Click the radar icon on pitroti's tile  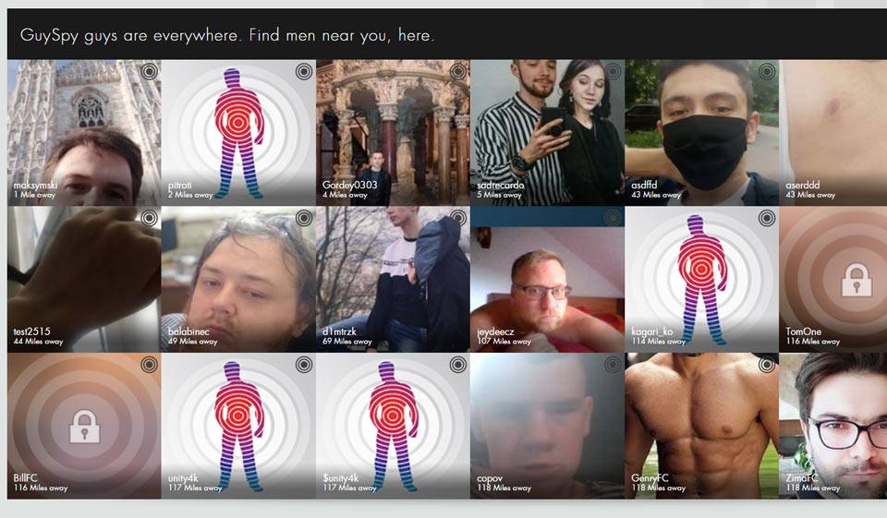(303, 71)
